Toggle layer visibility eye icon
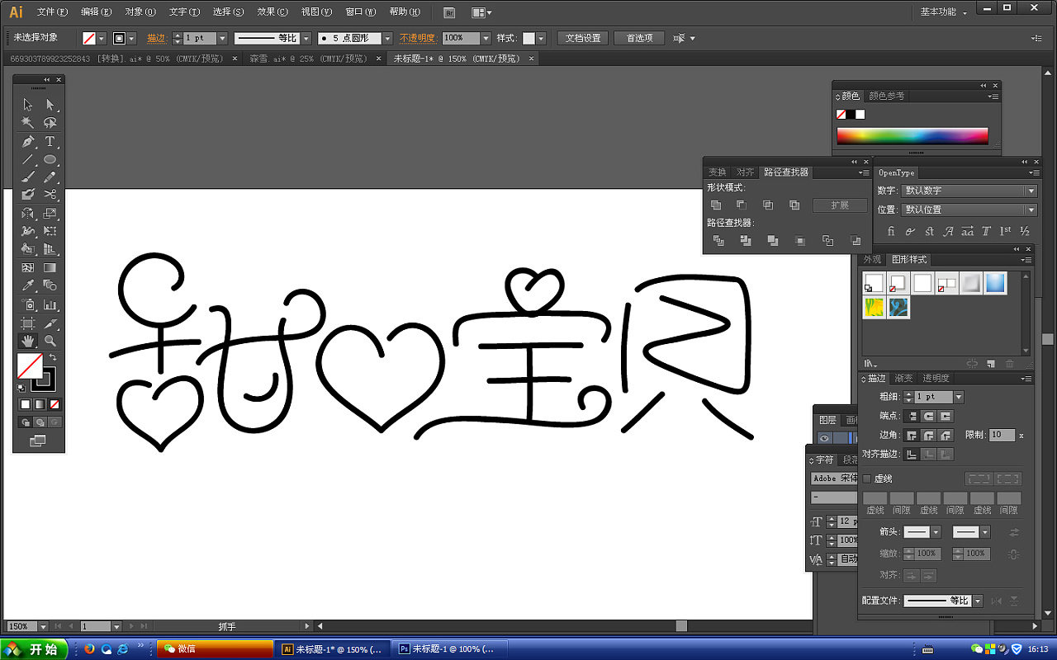 (824, 438)
